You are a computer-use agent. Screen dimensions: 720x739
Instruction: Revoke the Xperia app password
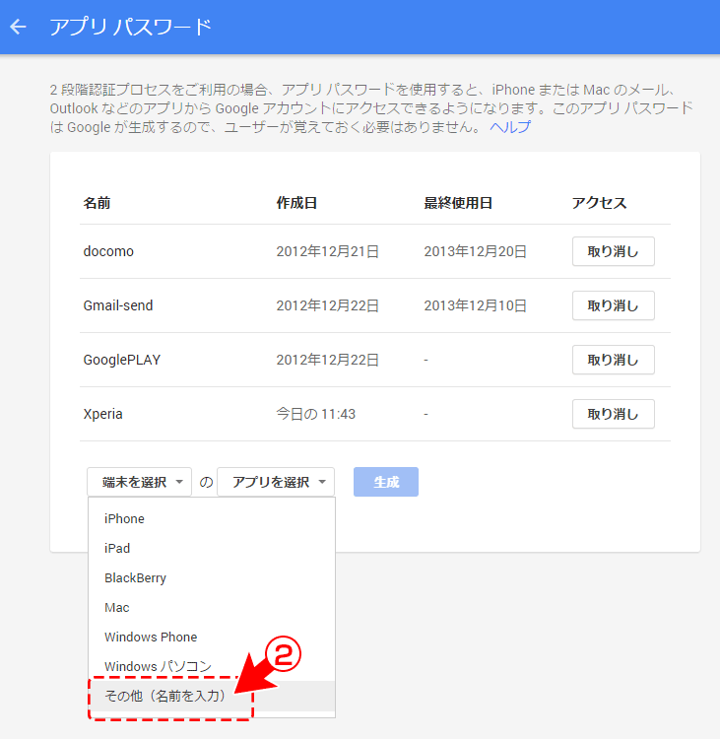613,414
